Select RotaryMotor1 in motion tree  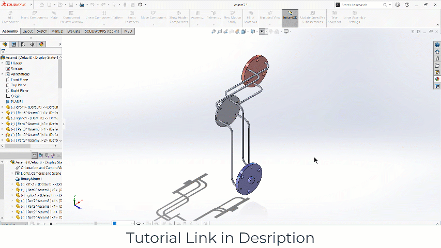click(x=31, y=179)
